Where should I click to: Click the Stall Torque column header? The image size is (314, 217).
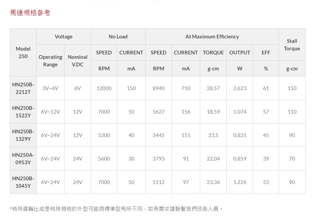click(292, 45)
